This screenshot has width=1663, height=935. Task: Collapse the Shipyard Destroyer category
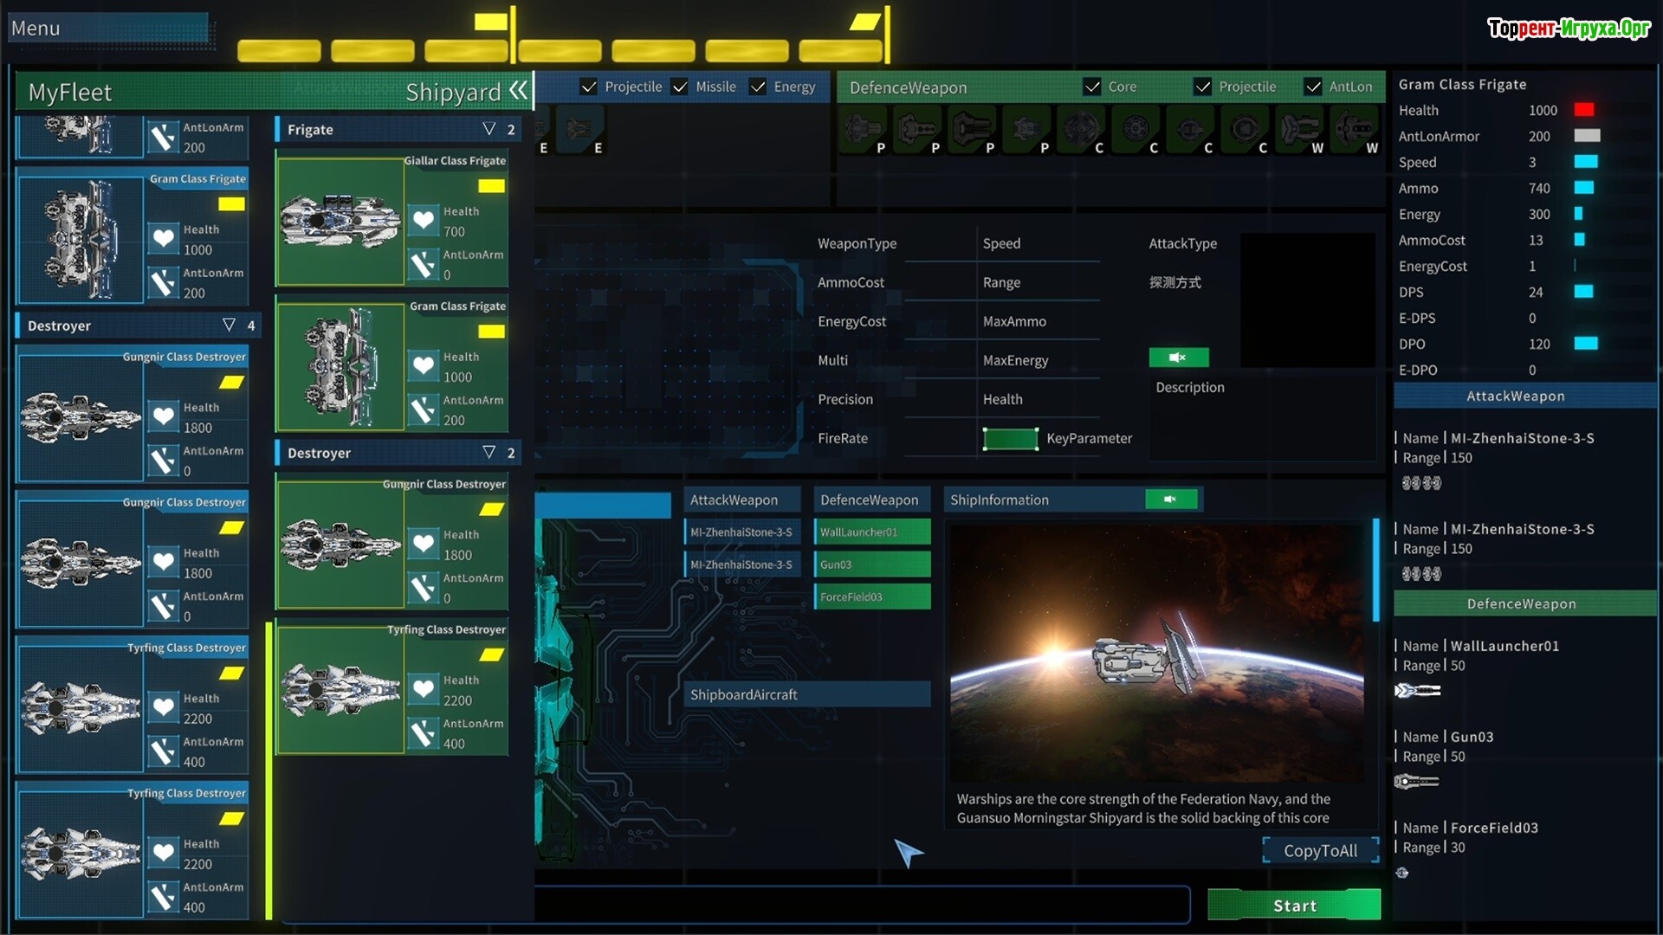pyautogui.click(x=489, y=453)
